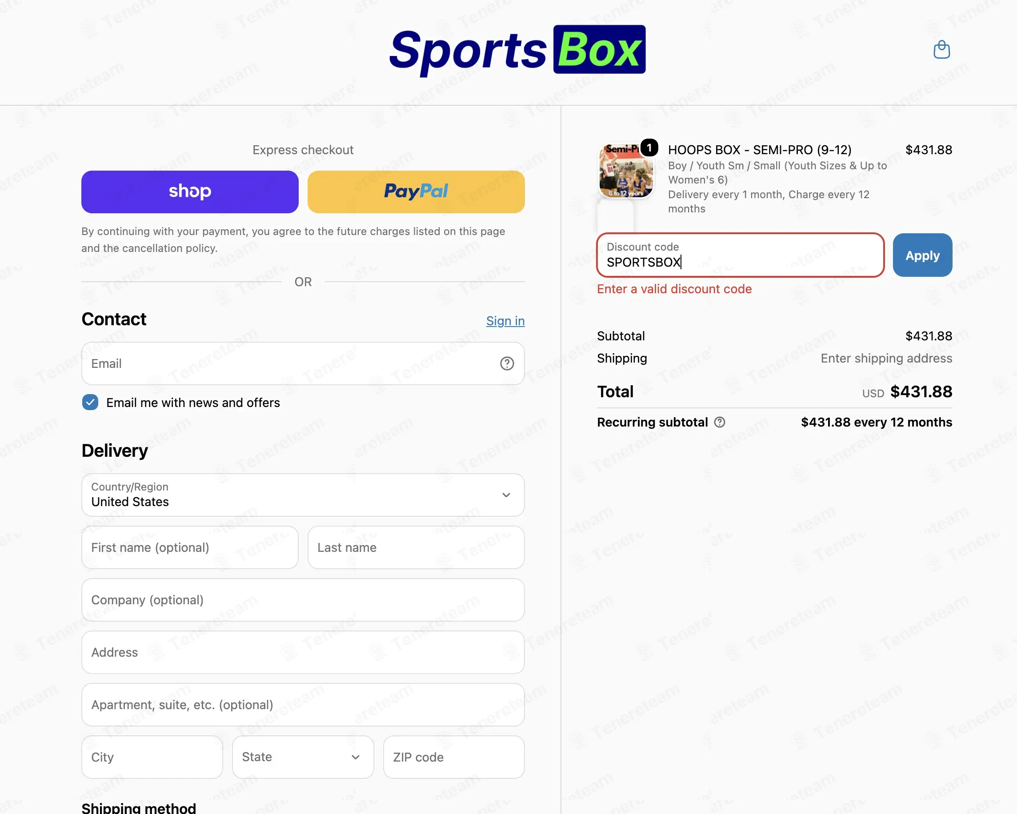The width and height of the screenshot is (1017, 814).
Task: Open the recurring subtotal info icon
Action: [x=719, y=422]
